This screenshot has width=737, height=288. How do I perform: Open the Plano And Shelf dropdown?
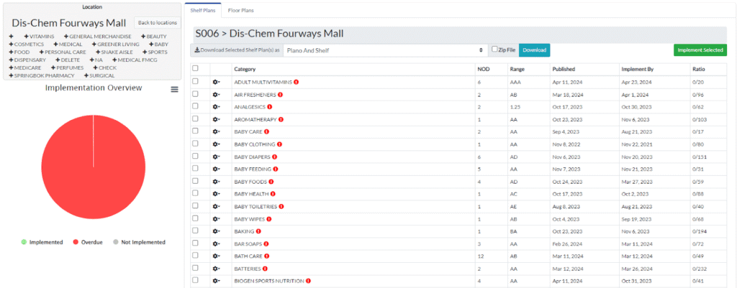[384, 50]
